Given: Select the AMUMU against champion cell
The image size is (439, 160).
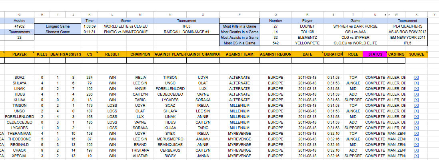Looking at the screenshot, I should [x=203, y=139].
